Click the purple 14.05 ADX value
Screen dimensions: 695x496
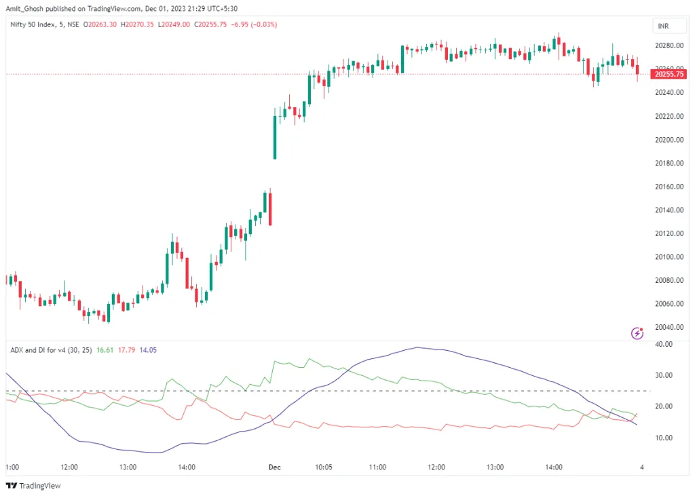click(x=148, y=350)
